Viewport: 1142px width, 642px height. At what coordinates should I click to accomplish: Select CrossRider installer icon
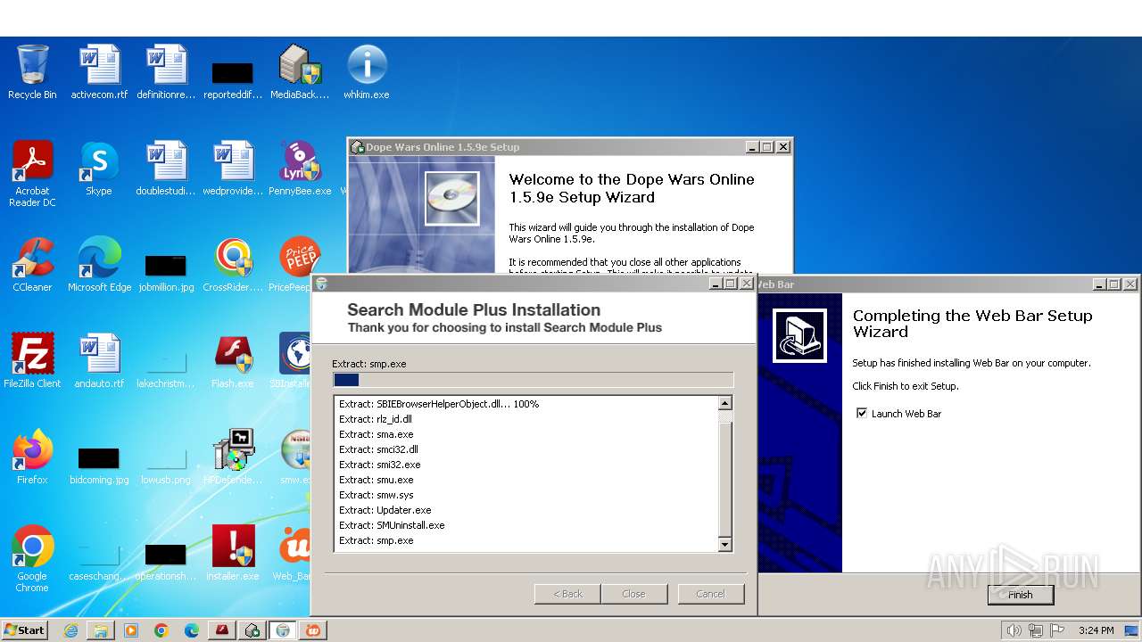[233, 265]
